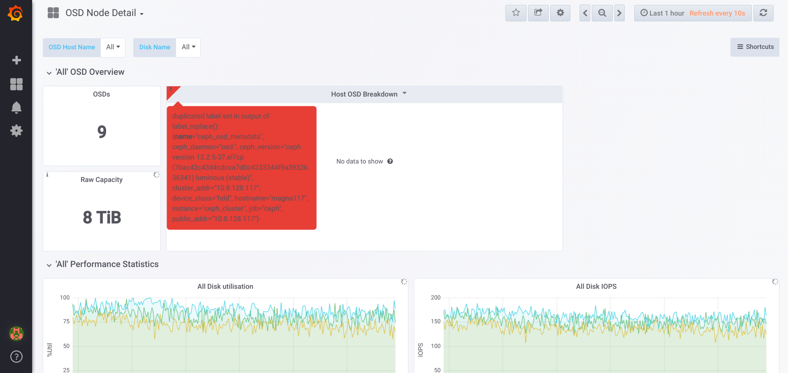The width and height of the screenshot is (788, 373).
Task: Click the dashboard grid icon beside title
Action: pyautogui.click(x=53, y=13)
